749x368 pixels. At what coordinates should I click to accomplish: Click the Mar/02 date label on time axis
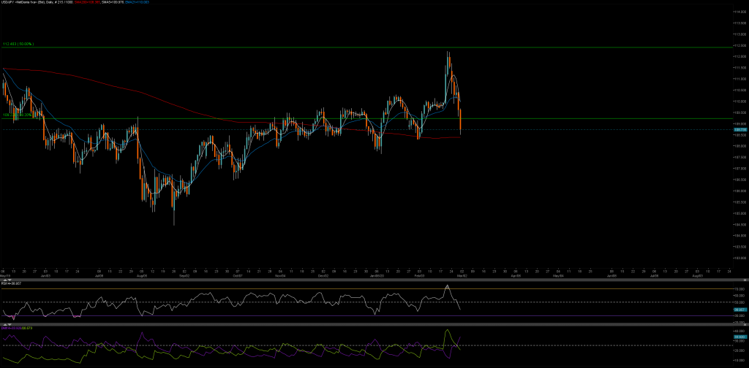[461, 275]
